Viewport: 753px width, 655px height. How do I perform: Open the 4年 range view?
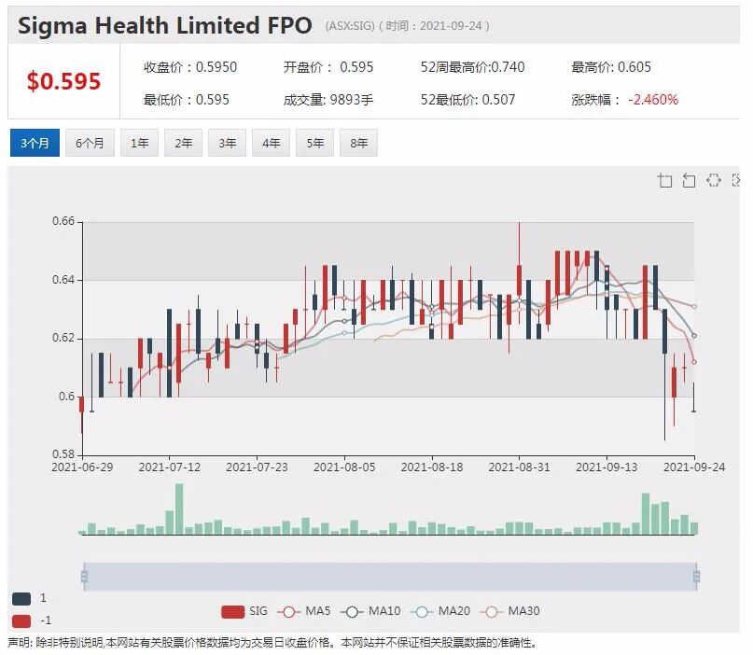(x=271, y=143)
